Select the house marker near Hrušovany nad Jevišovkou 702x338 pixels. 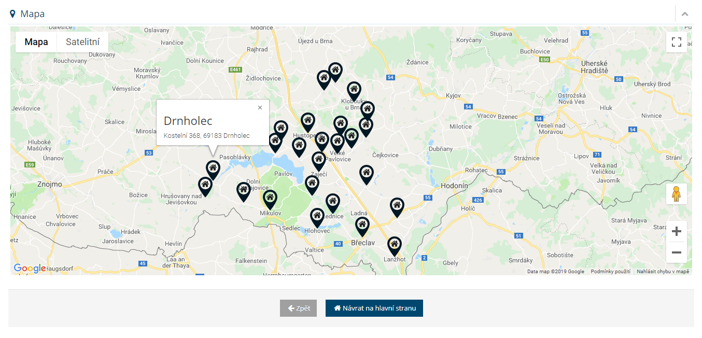[x=205, y=186]
